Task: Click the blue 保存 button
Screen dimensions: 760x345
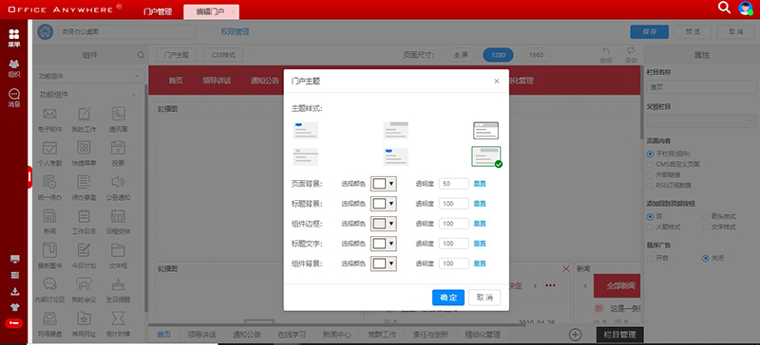Action: (650, 32)
